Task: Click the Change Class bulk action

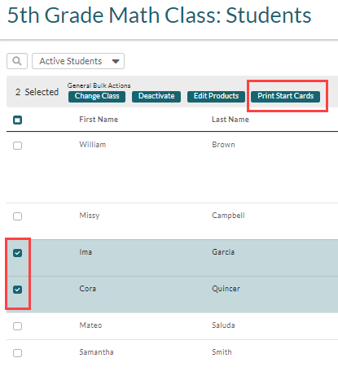Action: point(97,96)
